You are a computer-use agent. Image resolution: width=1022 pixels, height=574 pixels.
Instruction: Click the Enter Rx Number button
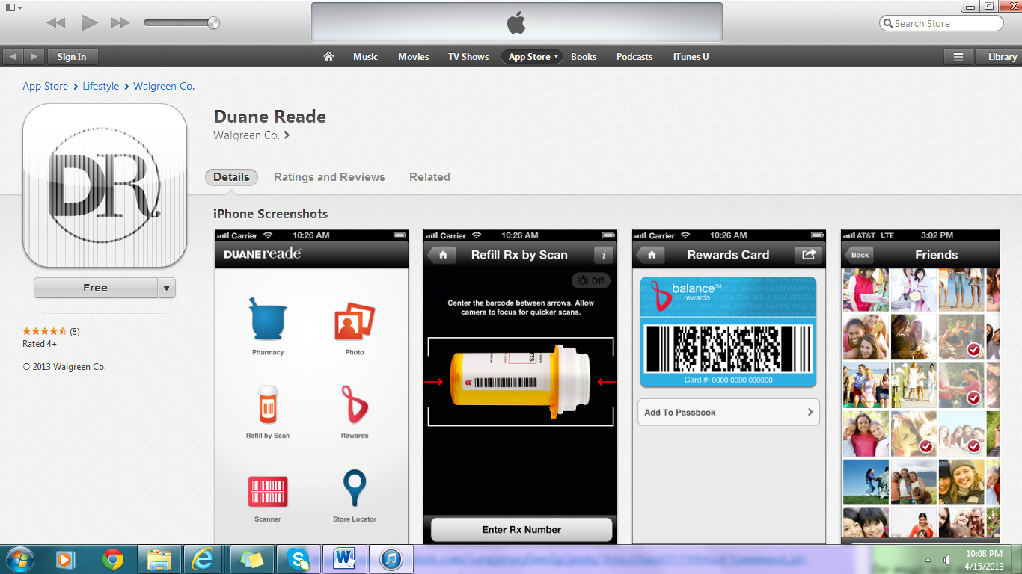(521, 530)
